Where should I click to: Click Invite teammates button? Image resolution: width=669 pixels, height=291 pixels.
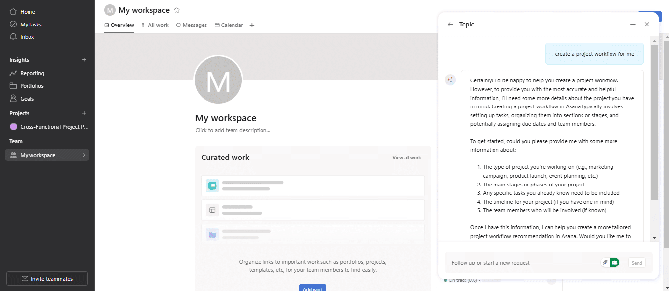coord(47,279)
